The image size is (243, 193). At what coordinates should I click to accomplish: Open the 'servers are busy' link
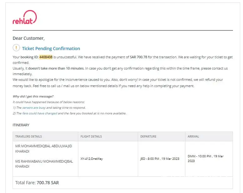tap(34, 107)
